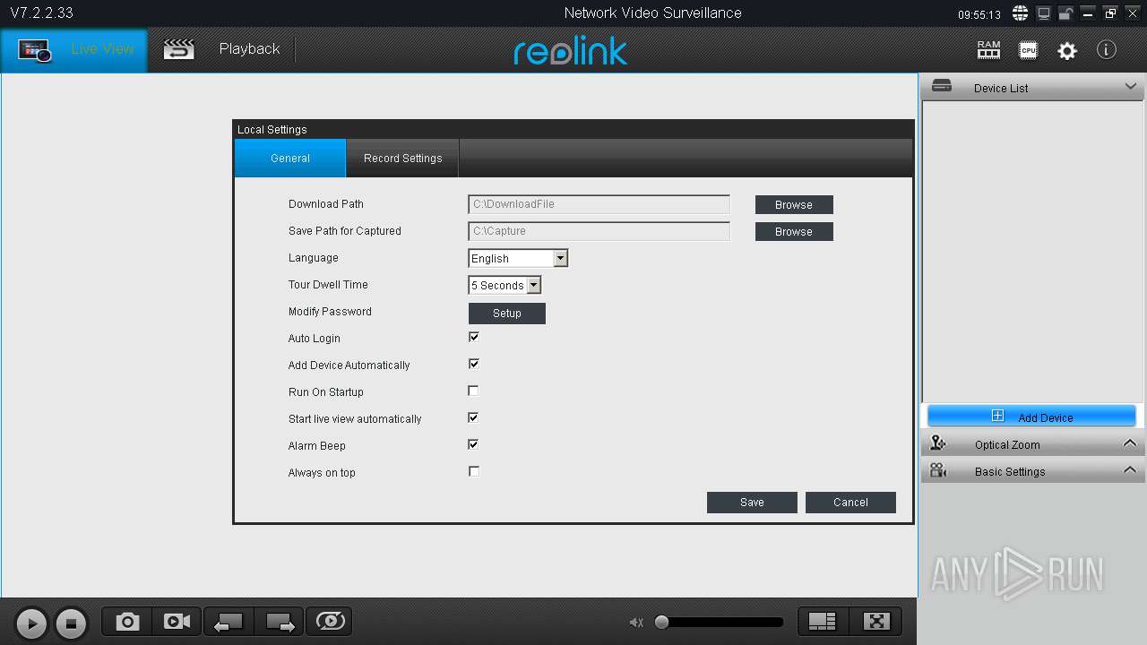The height and width of the screenshot is (645, 1147).
Task: Expand the Optical Zoom panel chevron
Action: click(x=1130, y=443)
